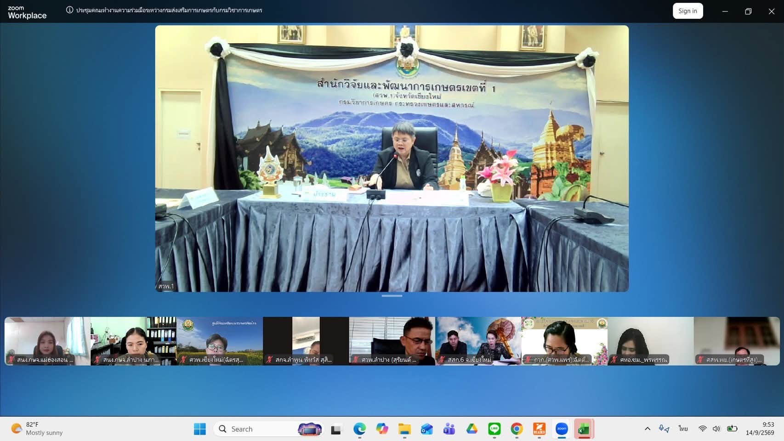Viewport: 784px width, 441px height.
Task: Toggle the ไทย input language indicator
Action: [x=683, y=429]
